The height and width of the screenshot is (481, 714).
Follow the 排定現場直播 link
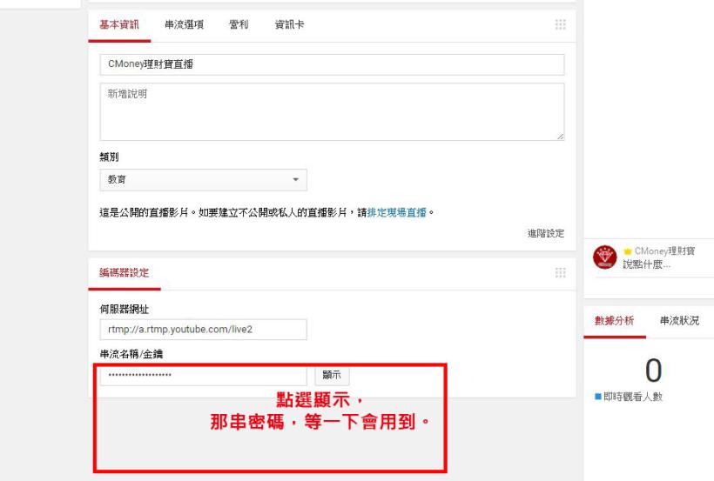coord(396,212)
